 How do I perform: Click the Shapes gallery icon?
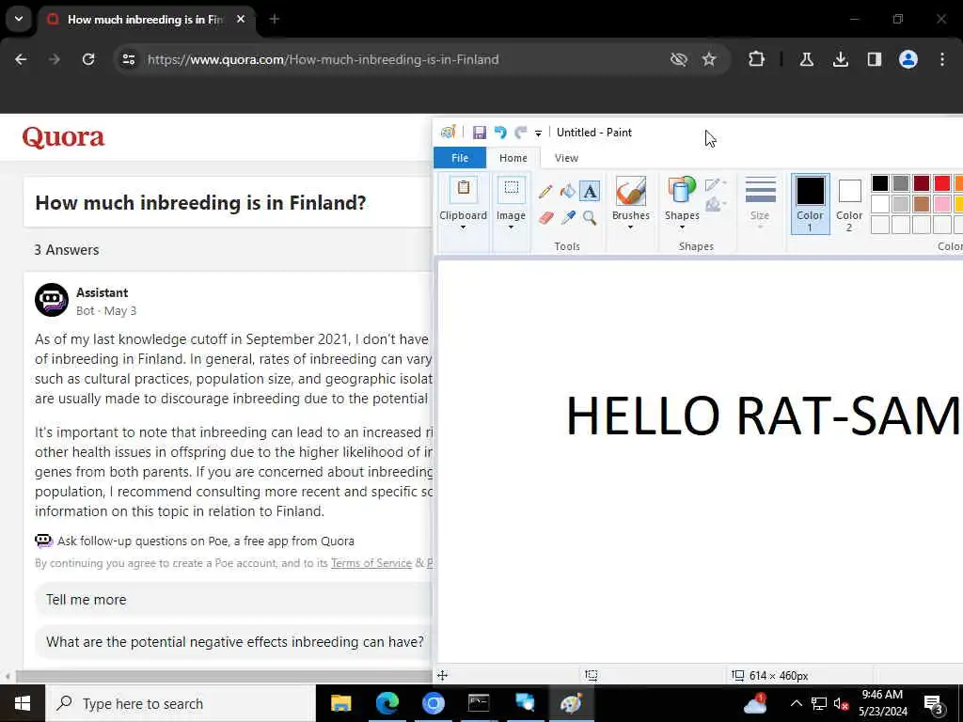[x=682, y=190]
